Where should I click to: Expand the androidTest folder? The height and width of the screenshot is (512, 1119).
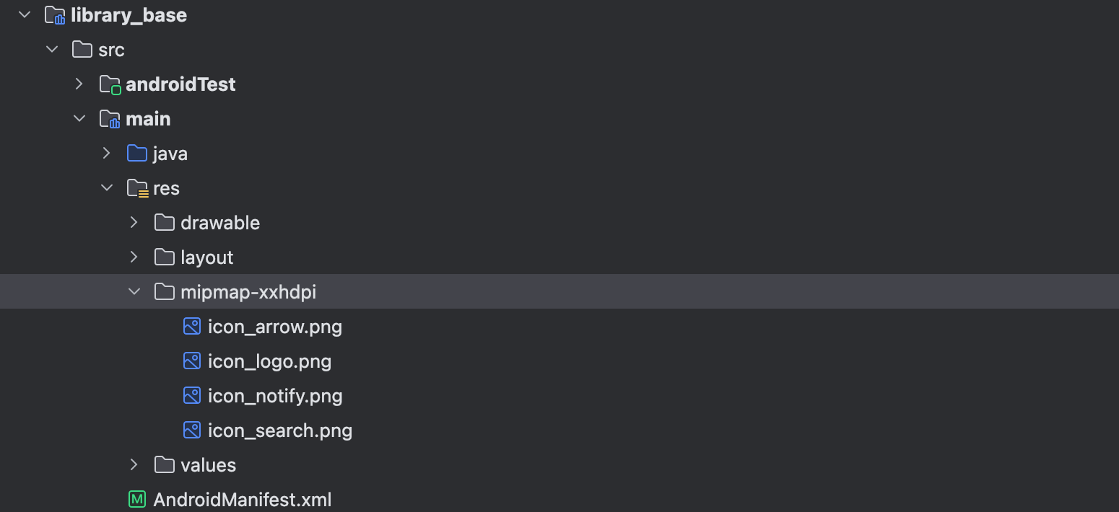click(79, 84)
